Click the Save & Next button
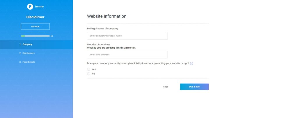Screen dimensions: 298x118 (194, 87)
